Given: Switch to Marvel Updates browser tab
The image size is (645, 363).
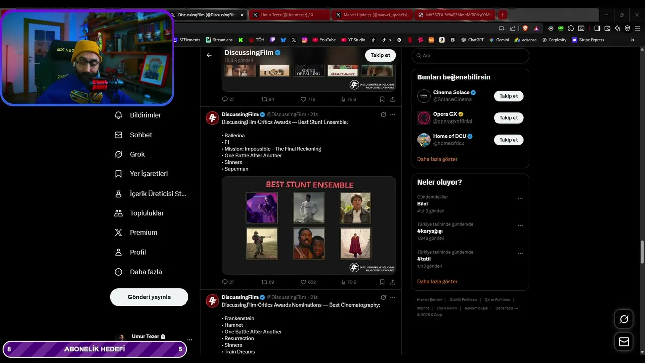Looking at the screenshot, I should click(371, 15).
